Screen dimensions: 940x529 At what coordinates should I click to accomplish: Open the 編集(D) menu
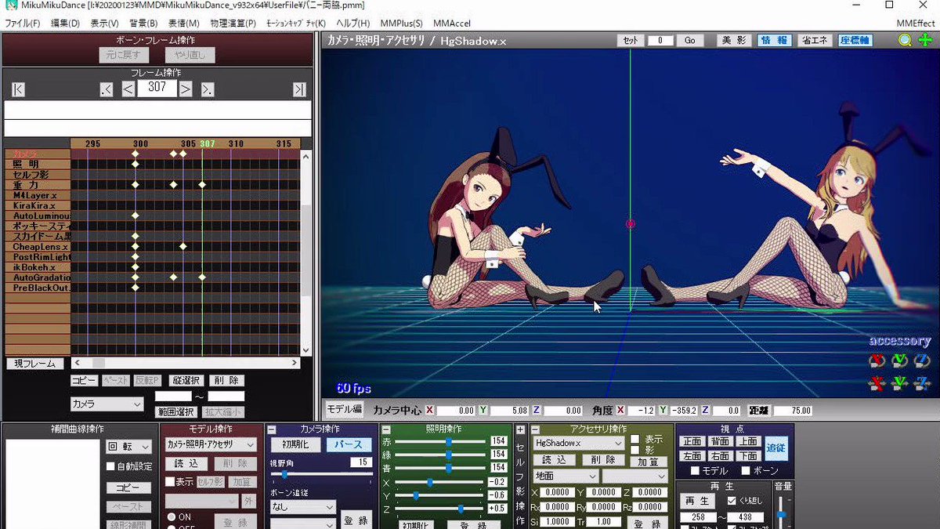pyautogui.click(x=65, y=24)
